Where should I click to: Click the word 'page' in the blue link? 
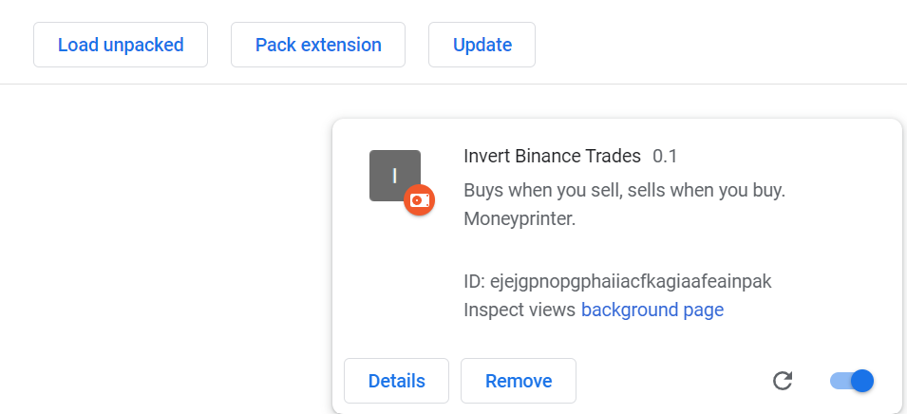tap(704, 310)
